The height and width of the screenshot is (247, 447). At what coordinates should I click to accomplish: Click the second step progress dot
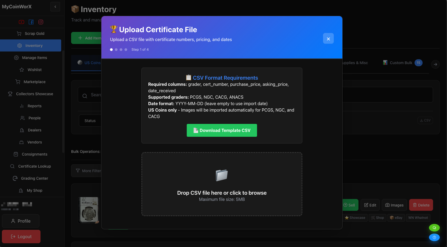[x=116, y=50]
